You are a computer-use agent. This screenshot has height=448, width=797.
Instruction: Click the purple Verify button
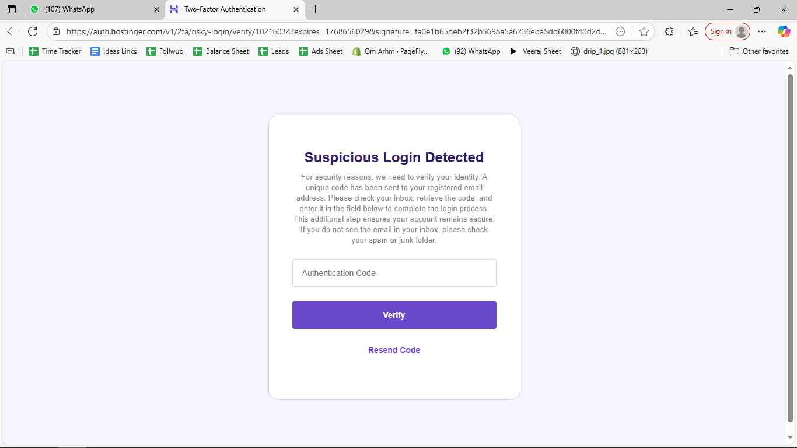coord(394,315)
